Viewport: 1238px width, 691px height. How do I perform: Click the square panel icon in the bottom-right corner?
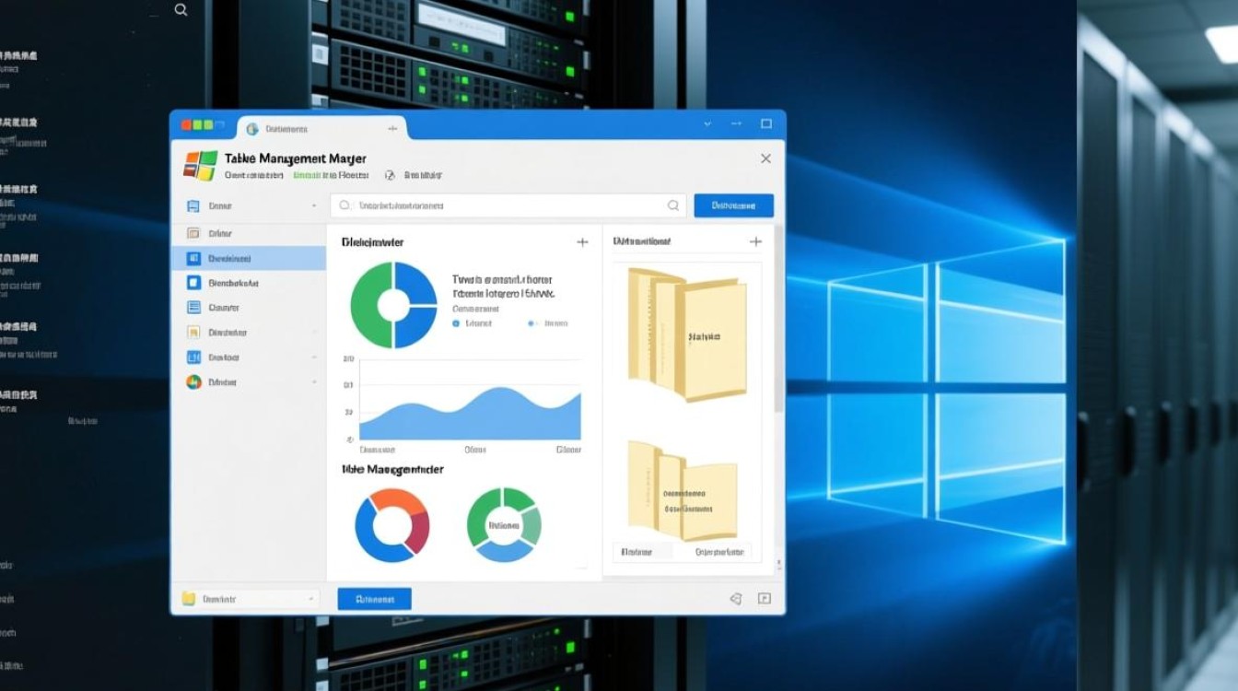(x=764, y=599)
